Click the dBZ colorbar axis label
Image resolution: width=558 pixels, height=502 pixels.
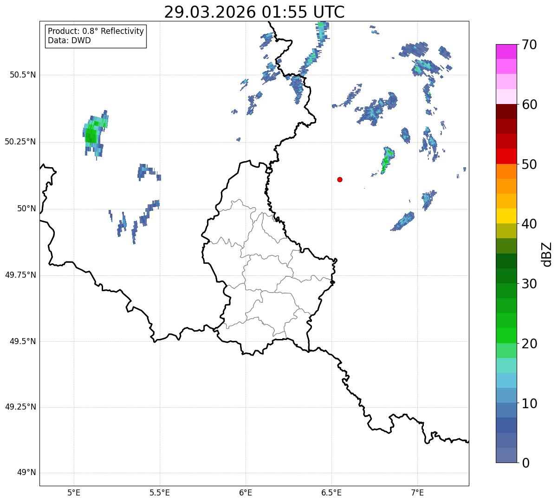tap(547, 254)
